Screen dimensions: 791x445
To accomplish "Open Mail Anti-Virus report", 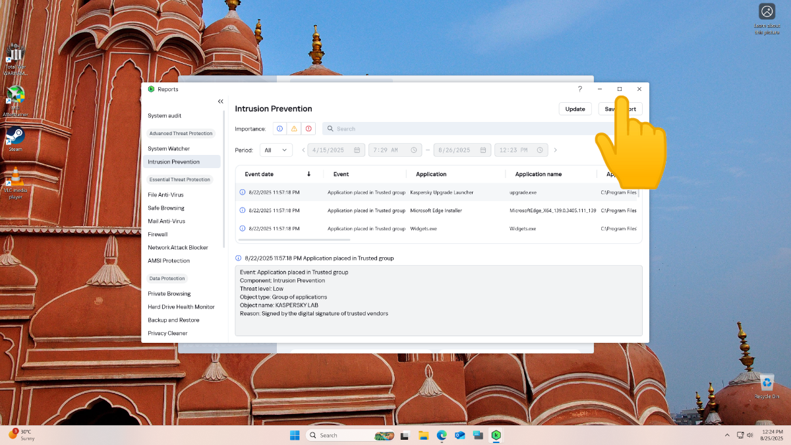I will 166,221.
